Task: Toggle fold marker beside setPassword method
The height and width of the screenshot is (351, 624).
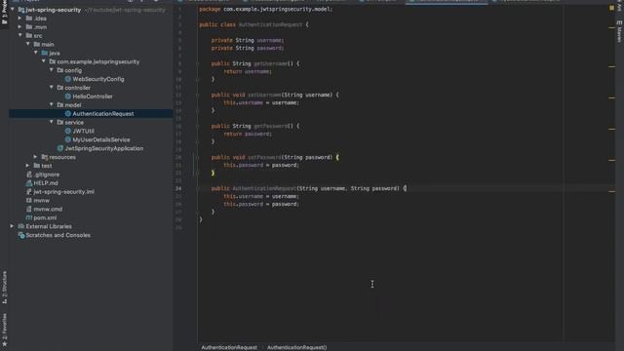Action: [197, 157]
